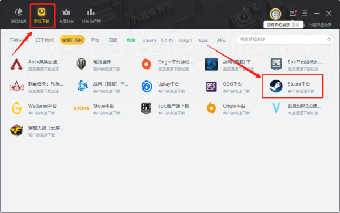This screenshot has height=213, width=340.
Task: Open the messages mail icon
Action: (293, 14)
